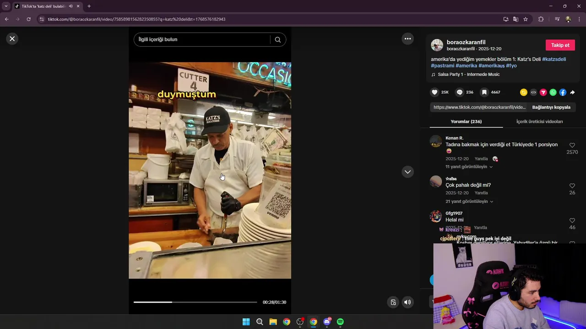Open the Chrome profile avatar
The height and width of the screenshot is (329, 586).
click(568, 19)
